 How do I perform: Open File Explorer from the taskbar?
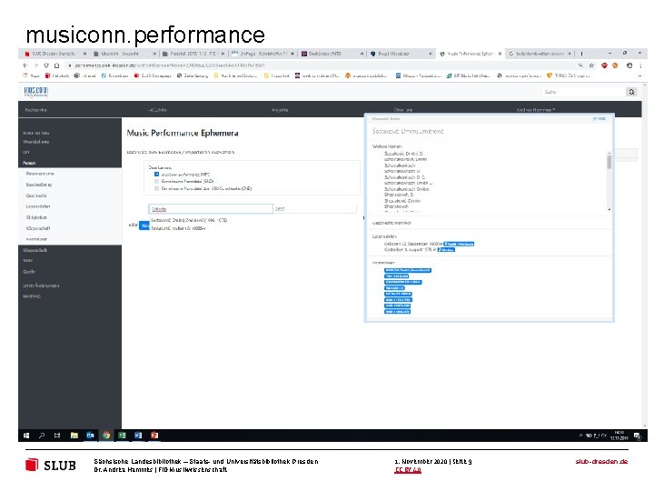click(74, 436)
